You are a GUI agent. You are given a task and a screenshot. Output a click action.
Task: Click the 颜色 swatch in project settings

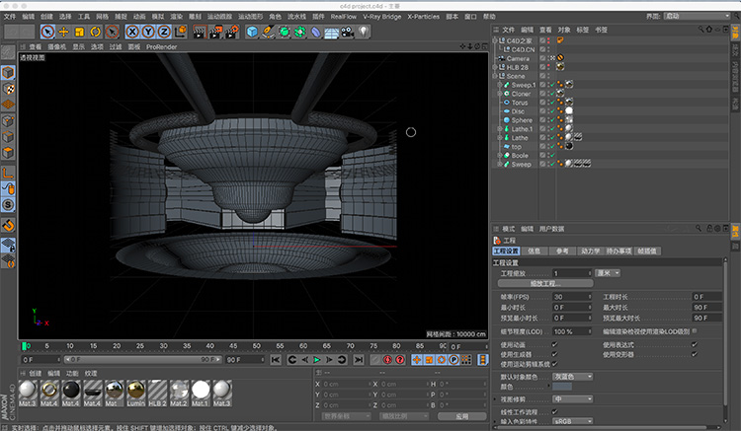point(562,387)
